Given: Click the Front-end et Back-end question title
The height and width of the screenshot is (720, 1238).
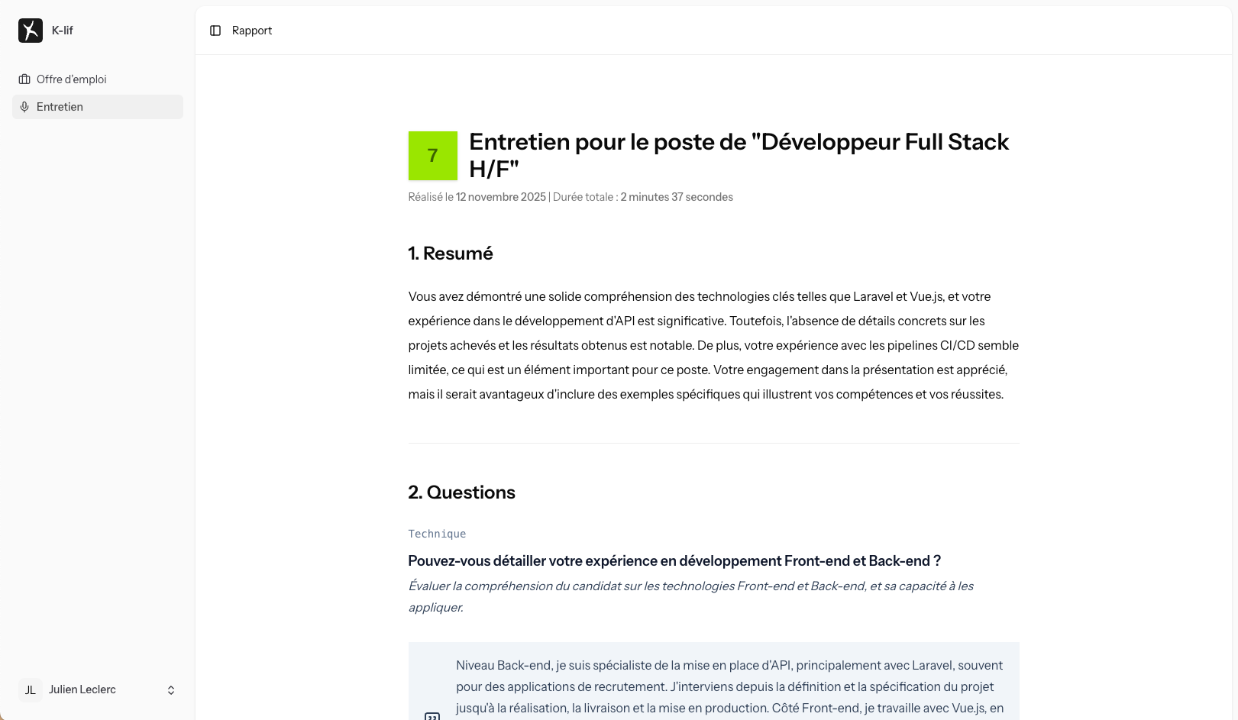Looking at the screenshot, I should point(674,561).
